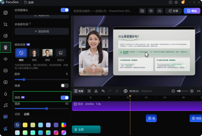This screenshot has height=136, width=202.
Task: Disable the 启用摄像头 camera toggle
Action: [x=65, y=10]
